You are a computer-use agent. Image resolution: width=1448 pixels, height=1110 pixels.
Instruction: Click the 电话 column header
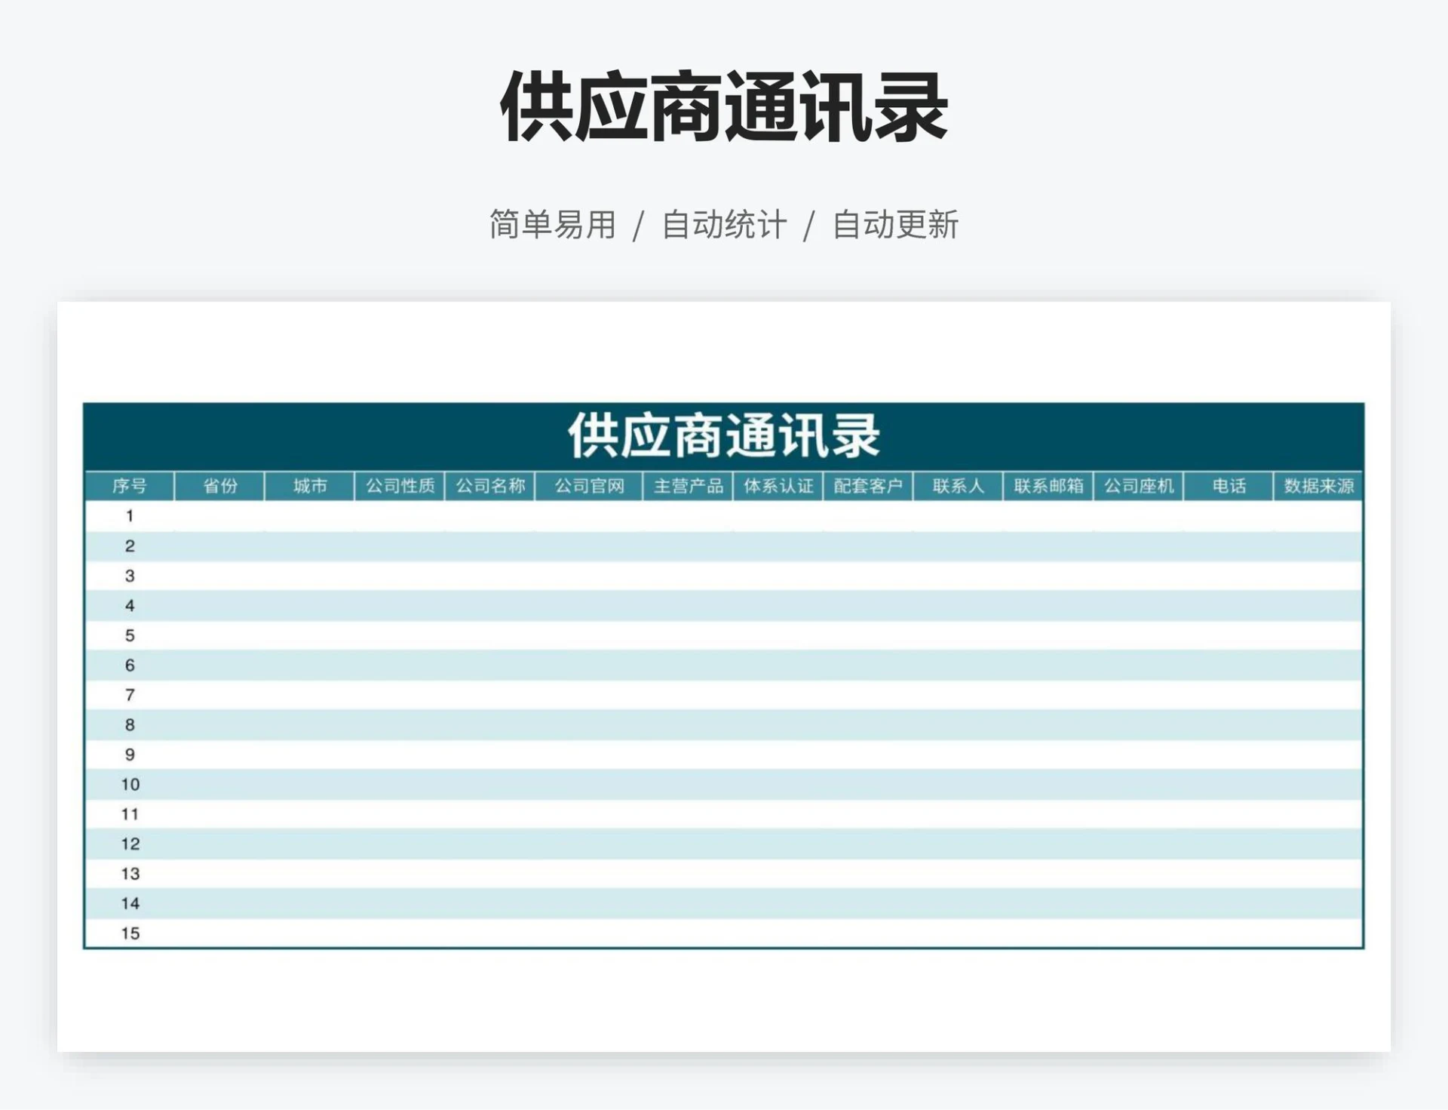click(1229, 486)
